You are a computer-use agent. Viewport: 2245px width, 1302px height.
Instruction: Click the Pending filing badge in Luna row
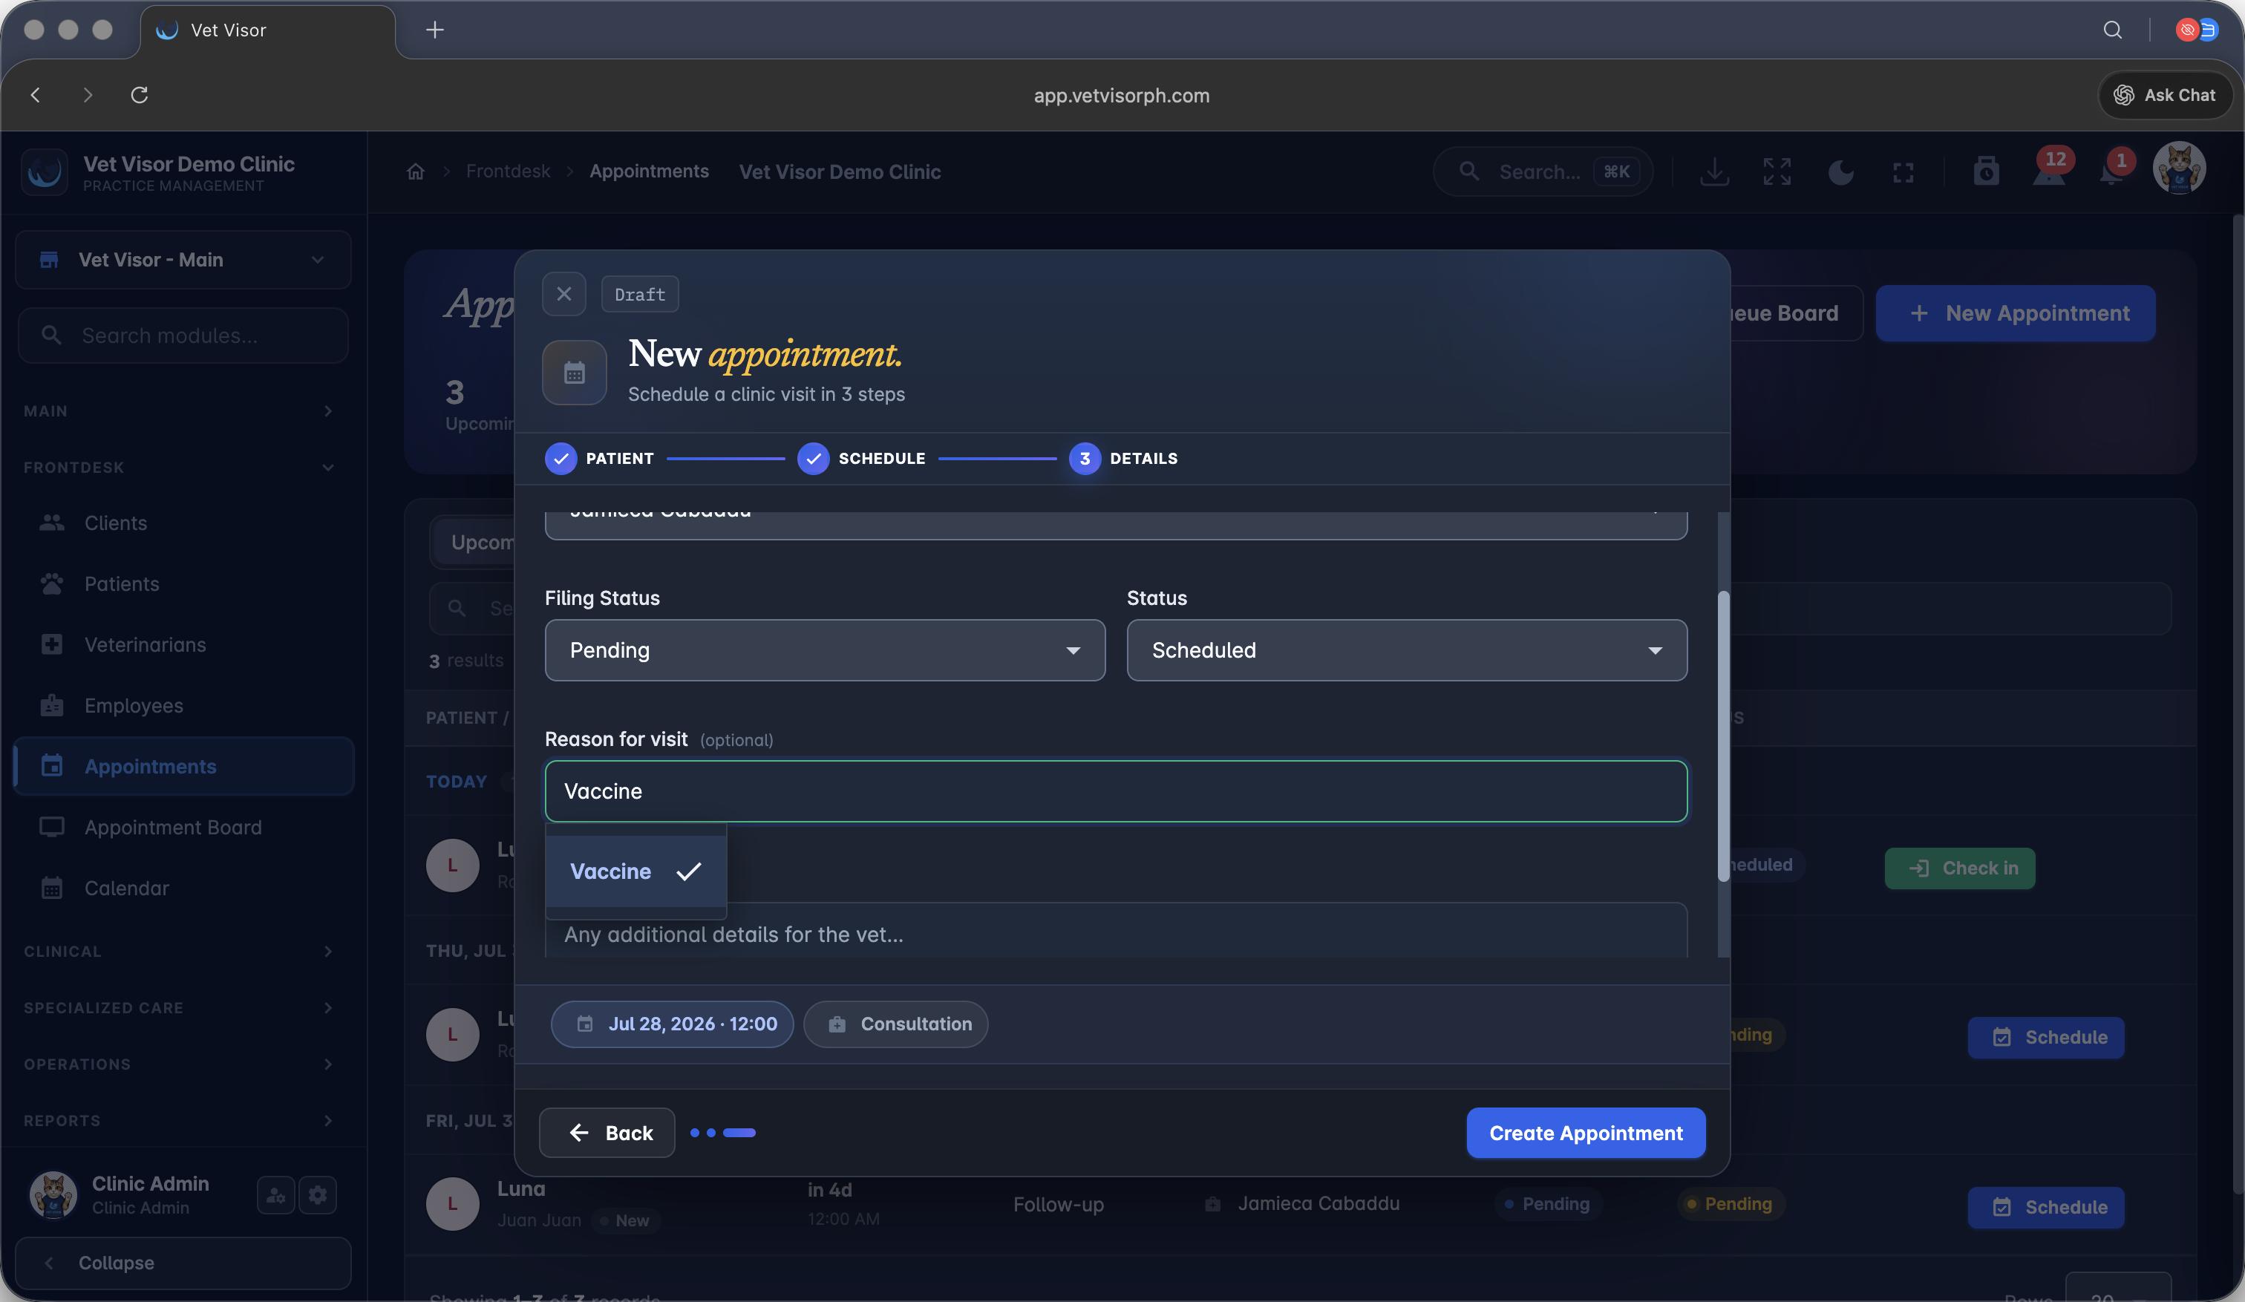(1549, 1205)
